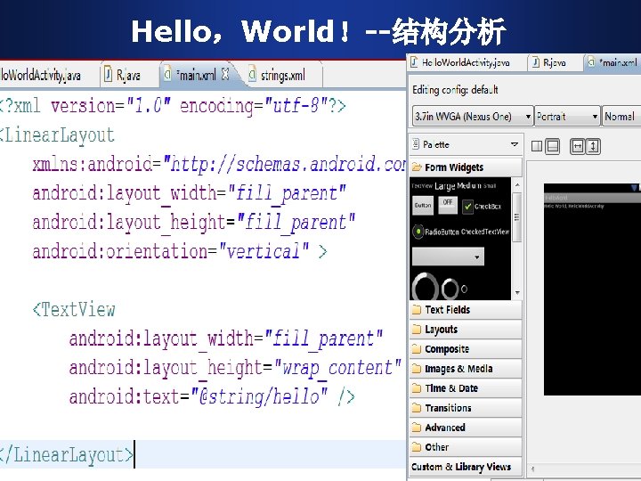Click the Form Widgets open-folder icon

tap(417, 167)
